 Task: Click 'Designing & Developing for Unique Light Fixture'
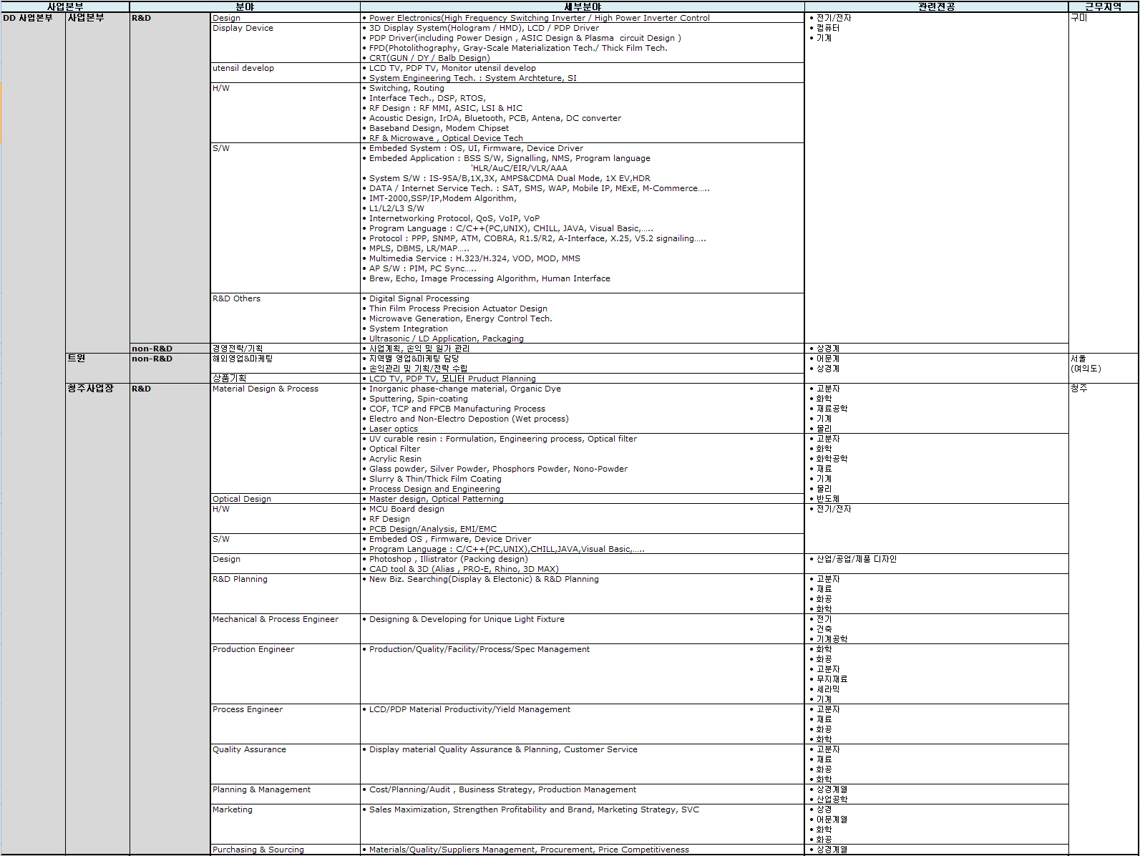tap(463, 619)
